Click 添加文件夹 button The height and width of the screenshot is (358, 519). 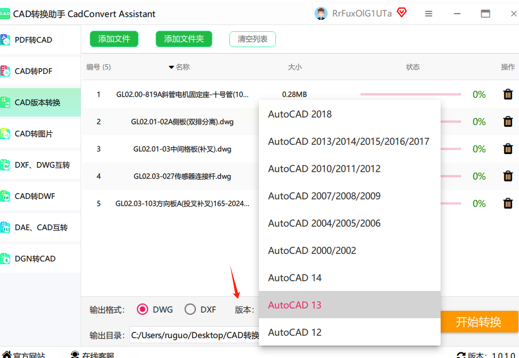click(184, 39)
